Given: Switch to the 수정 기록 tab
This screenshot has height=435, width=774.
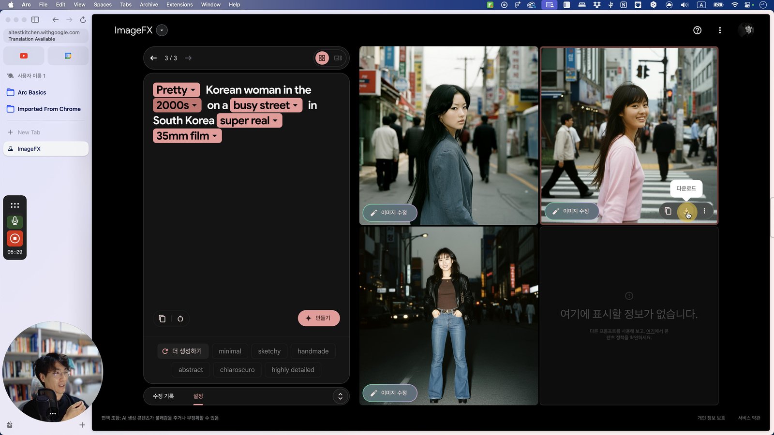Looking at the screenshot, I should [x=164, y=396].
